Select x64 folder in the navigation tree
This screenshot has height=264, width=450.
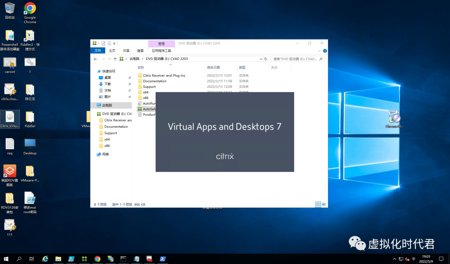(107, 139)
